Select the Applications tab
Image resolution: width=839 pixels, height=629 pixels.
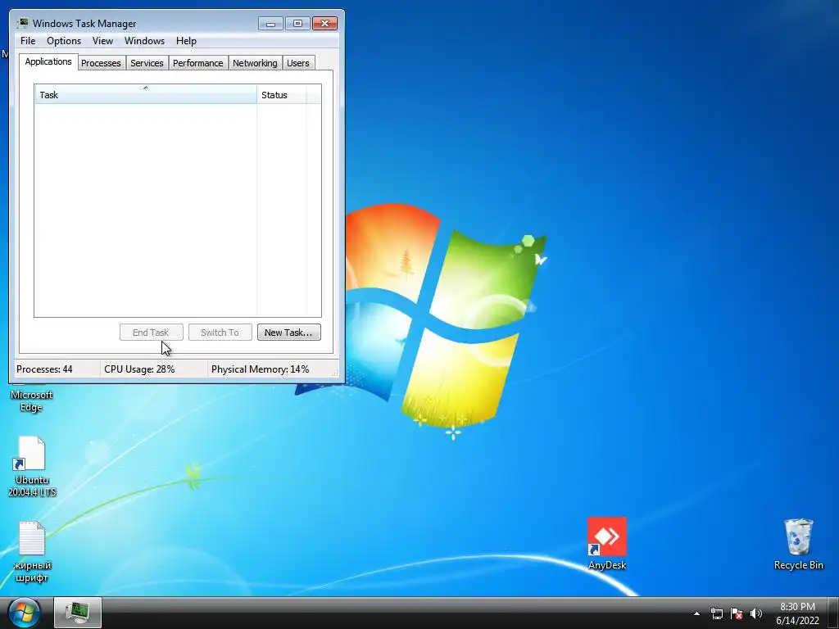(48, 61)
